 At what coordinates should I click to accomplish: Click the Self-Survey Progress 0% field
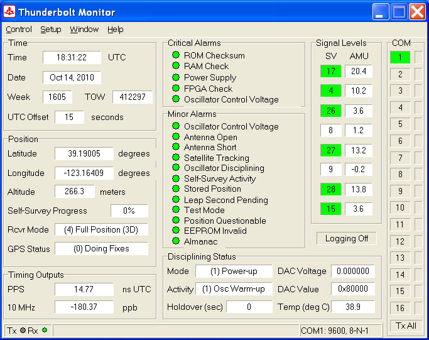click(x=129, y=211)
